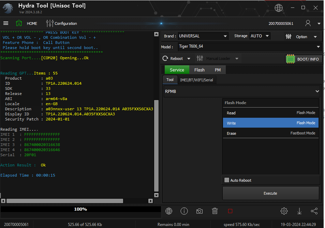Open the IMEI/BT/WIFI/Serial tab

pyautogui.click(x=196, y=80)
